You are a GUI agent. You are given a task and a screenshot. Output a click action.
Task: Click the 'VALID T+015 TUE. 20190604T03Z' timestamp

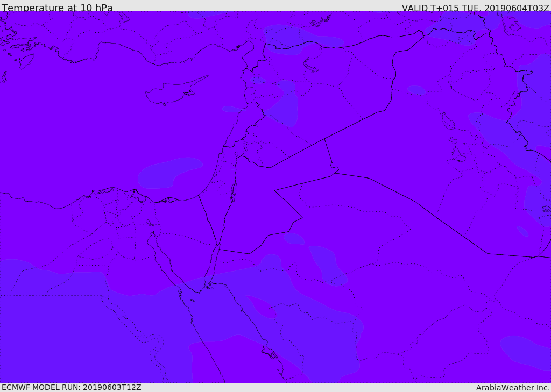tap(476, 8)
